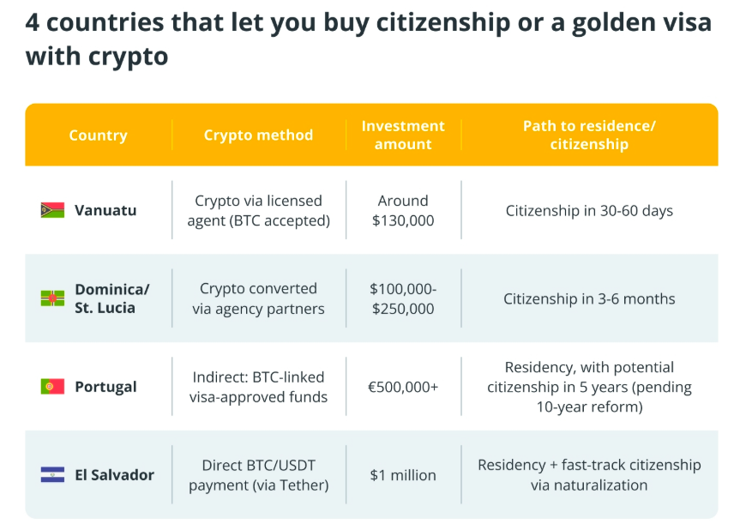Select the Citizenship in 3-6 months text

589,299
